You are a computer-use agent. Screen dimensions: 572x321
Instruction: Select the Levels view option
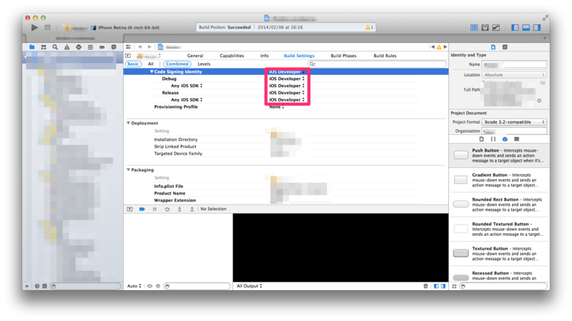(x=204, y=64)
